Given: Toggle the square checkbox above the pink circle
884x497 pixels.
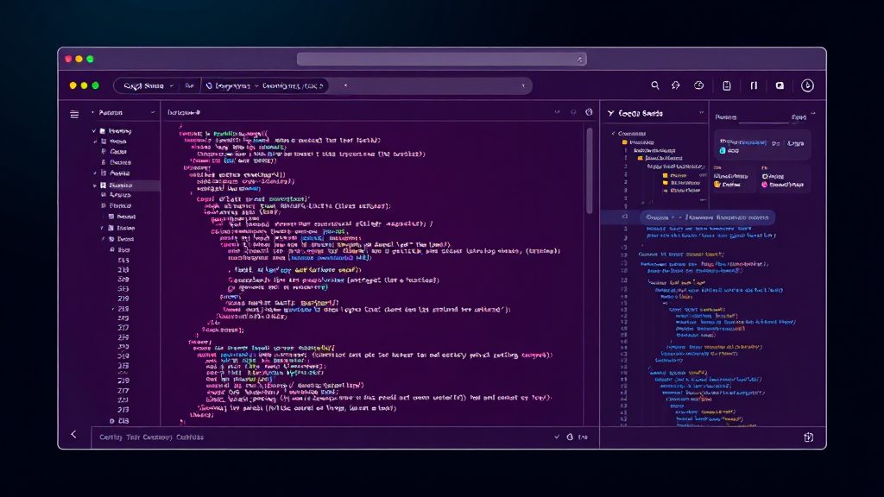Looking at the screenshot, I should click(765, 176).
